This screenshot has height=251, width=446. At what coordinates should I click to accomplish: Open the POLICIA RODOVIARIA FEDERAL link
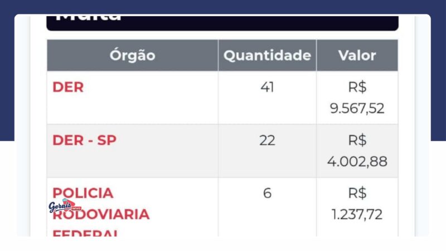pos(101,212)
